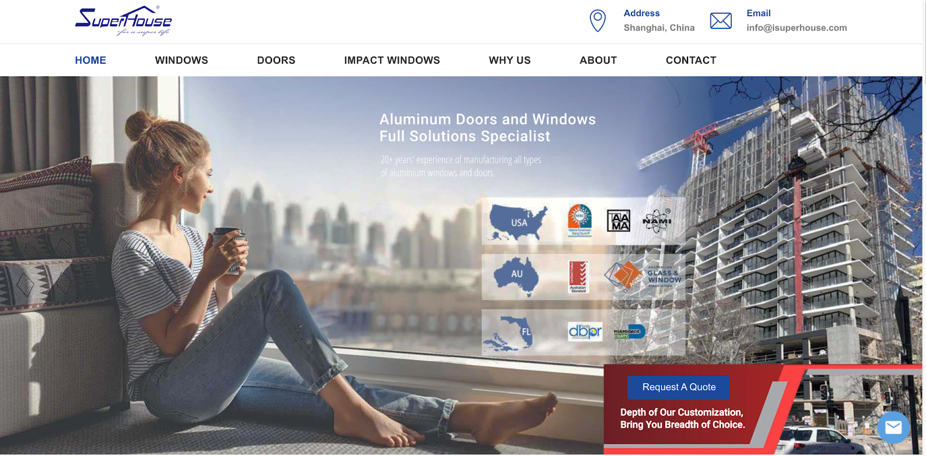Click the info@isuperhouse.com email link
926x456 pixels.
[796, 28]
